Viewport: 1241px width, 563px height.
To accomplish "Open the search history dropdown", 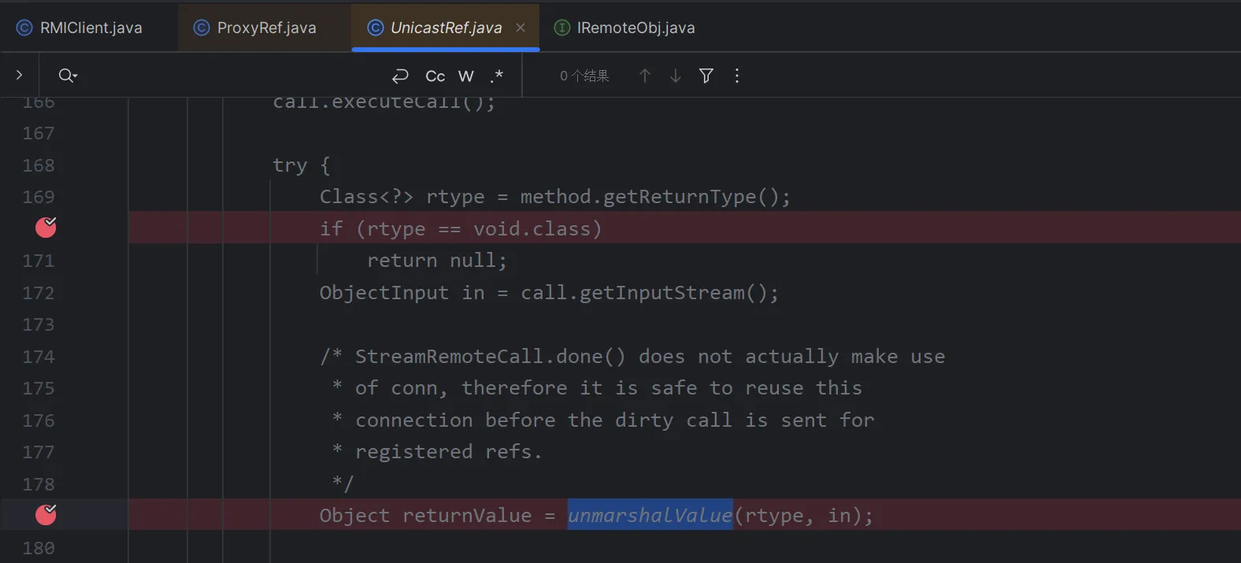I will tap(68, 76).
